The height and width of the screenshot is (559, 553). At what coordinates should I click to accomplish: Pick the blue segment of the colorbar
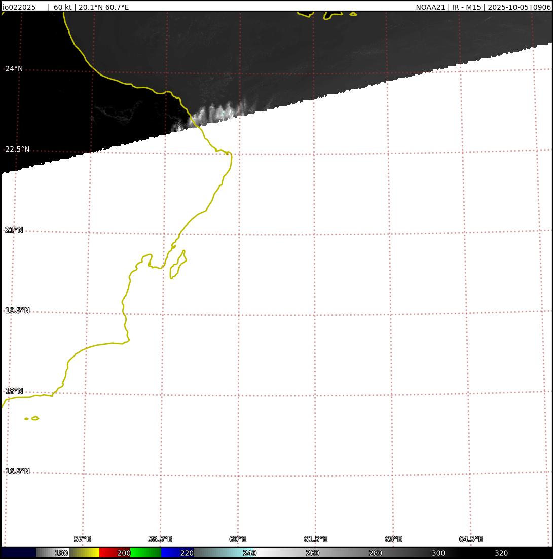click(x=171, y=553)
